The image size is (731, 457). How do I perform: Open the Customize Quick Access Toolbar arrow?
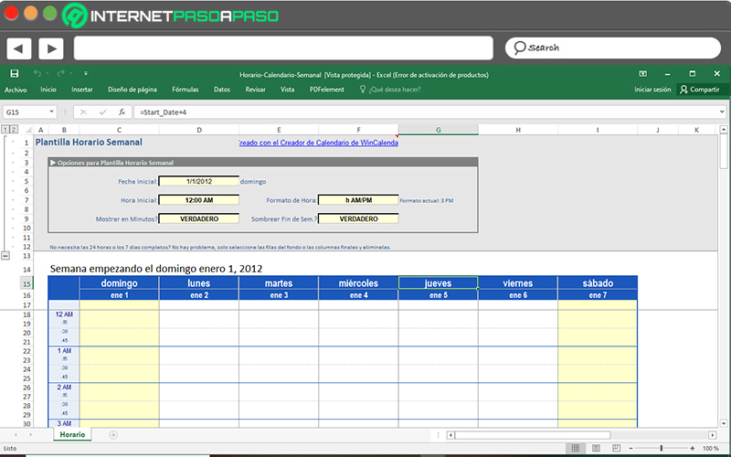pos(86,73)
